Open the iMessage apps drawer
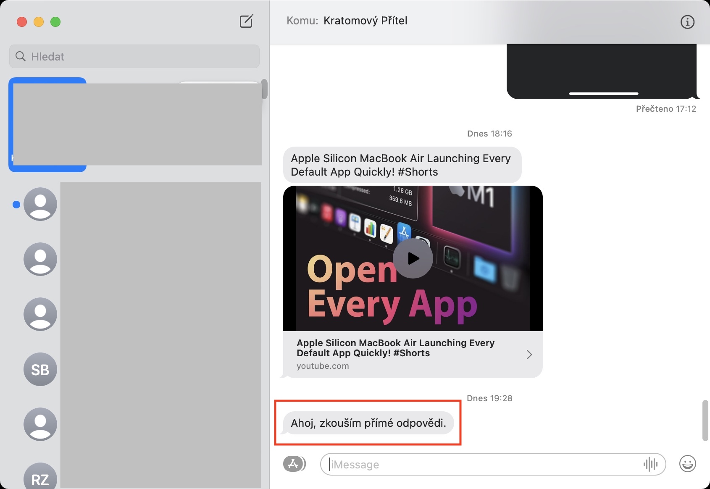 click(294, 464)
